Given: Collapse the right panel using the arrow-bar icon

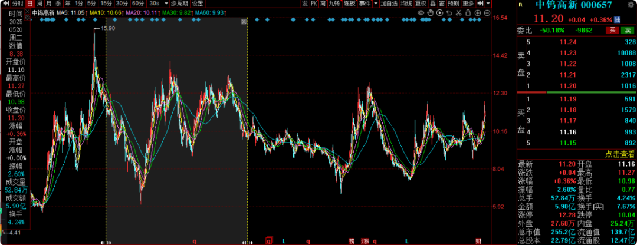Looking at the screenshot, I should (x=480, y=4).
